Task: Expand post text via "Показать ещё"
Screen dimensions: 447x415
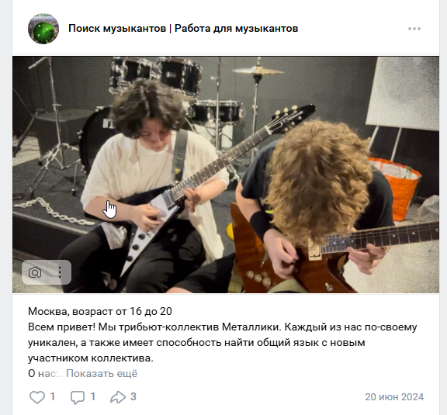Action: (102, 373)
